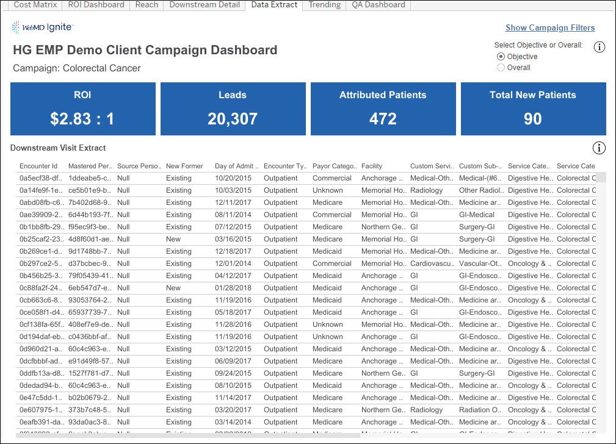Select the Overall radio button
The image size is (616, 444).
501,68
